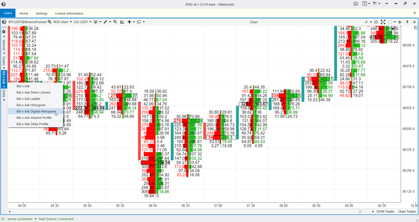Click the circle color selector in chart toolbar
The height and width of the screenshot is (222, 419).
[x=390, y=22]
